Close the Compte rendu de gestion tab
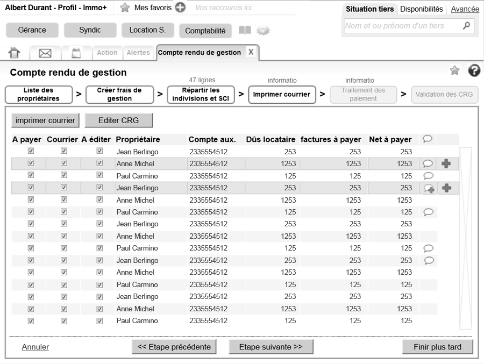 pyautogui.click(x=251, y=52)
